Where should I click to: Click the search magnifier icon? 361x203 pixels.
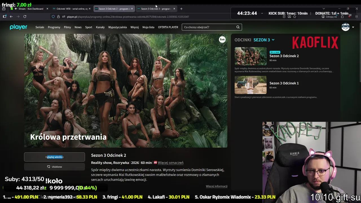[x=238, y=27]
